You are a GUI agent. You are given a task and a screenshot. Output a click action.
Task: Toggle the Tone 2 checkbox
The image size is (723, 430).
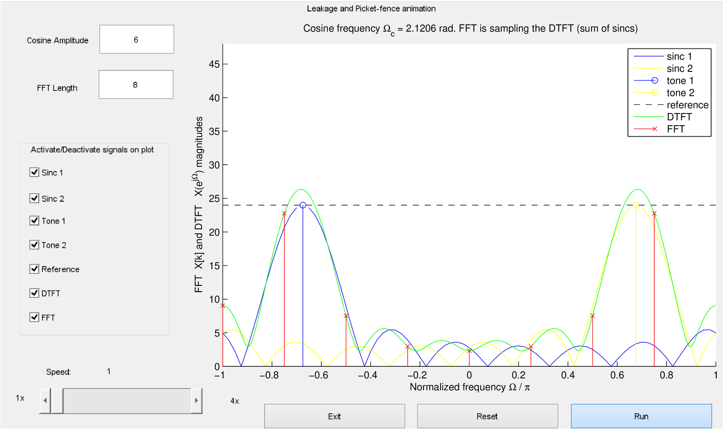pyautogui.click(x=34, y=245)
